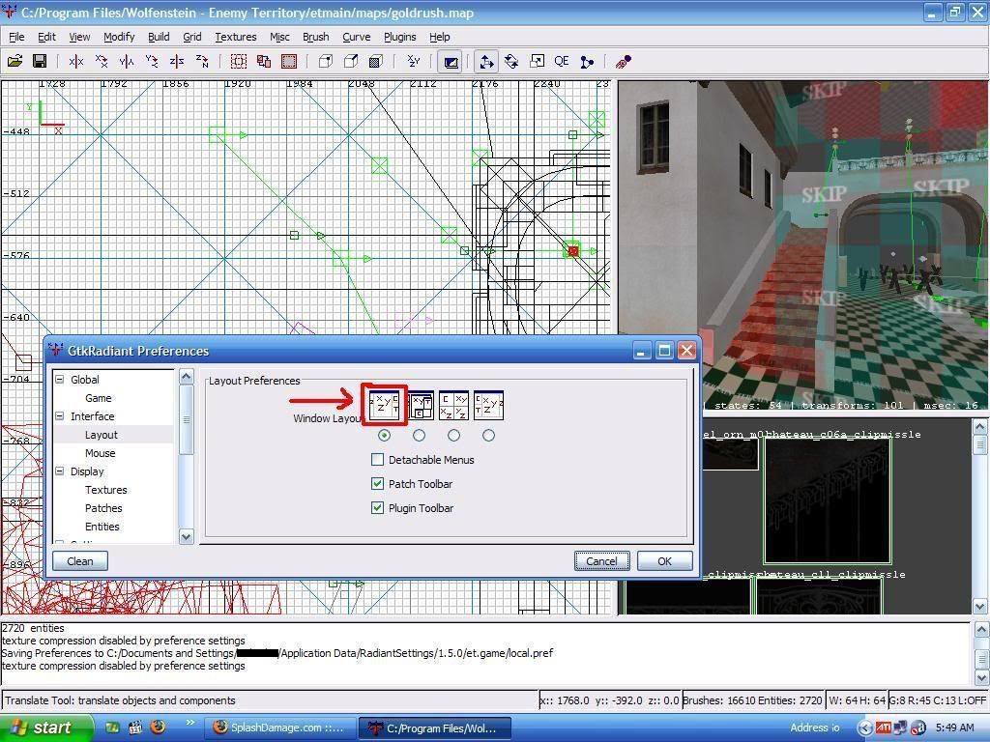The image size is (990, 742).
Task: Click the QE toolbar icon
Action: click(562, 62)
